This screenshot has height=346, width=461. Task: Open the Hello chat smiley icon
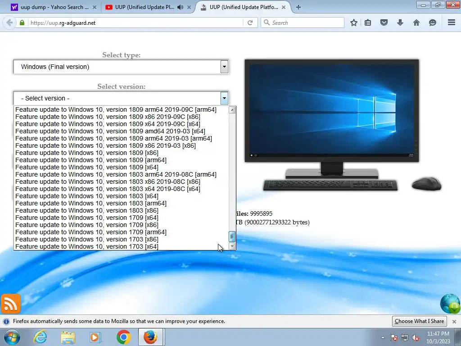tap(433, 23)
